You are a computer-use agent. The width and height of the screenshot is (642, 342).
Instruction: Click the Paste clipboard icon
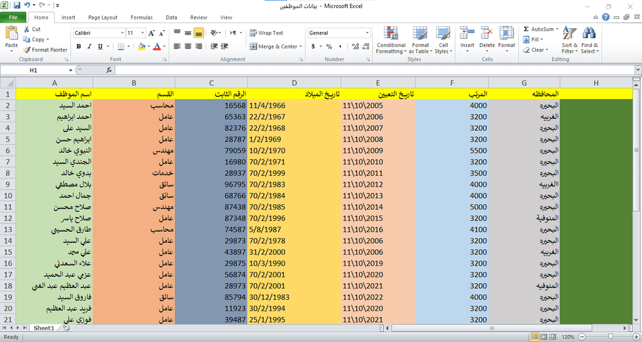(11, 33)
